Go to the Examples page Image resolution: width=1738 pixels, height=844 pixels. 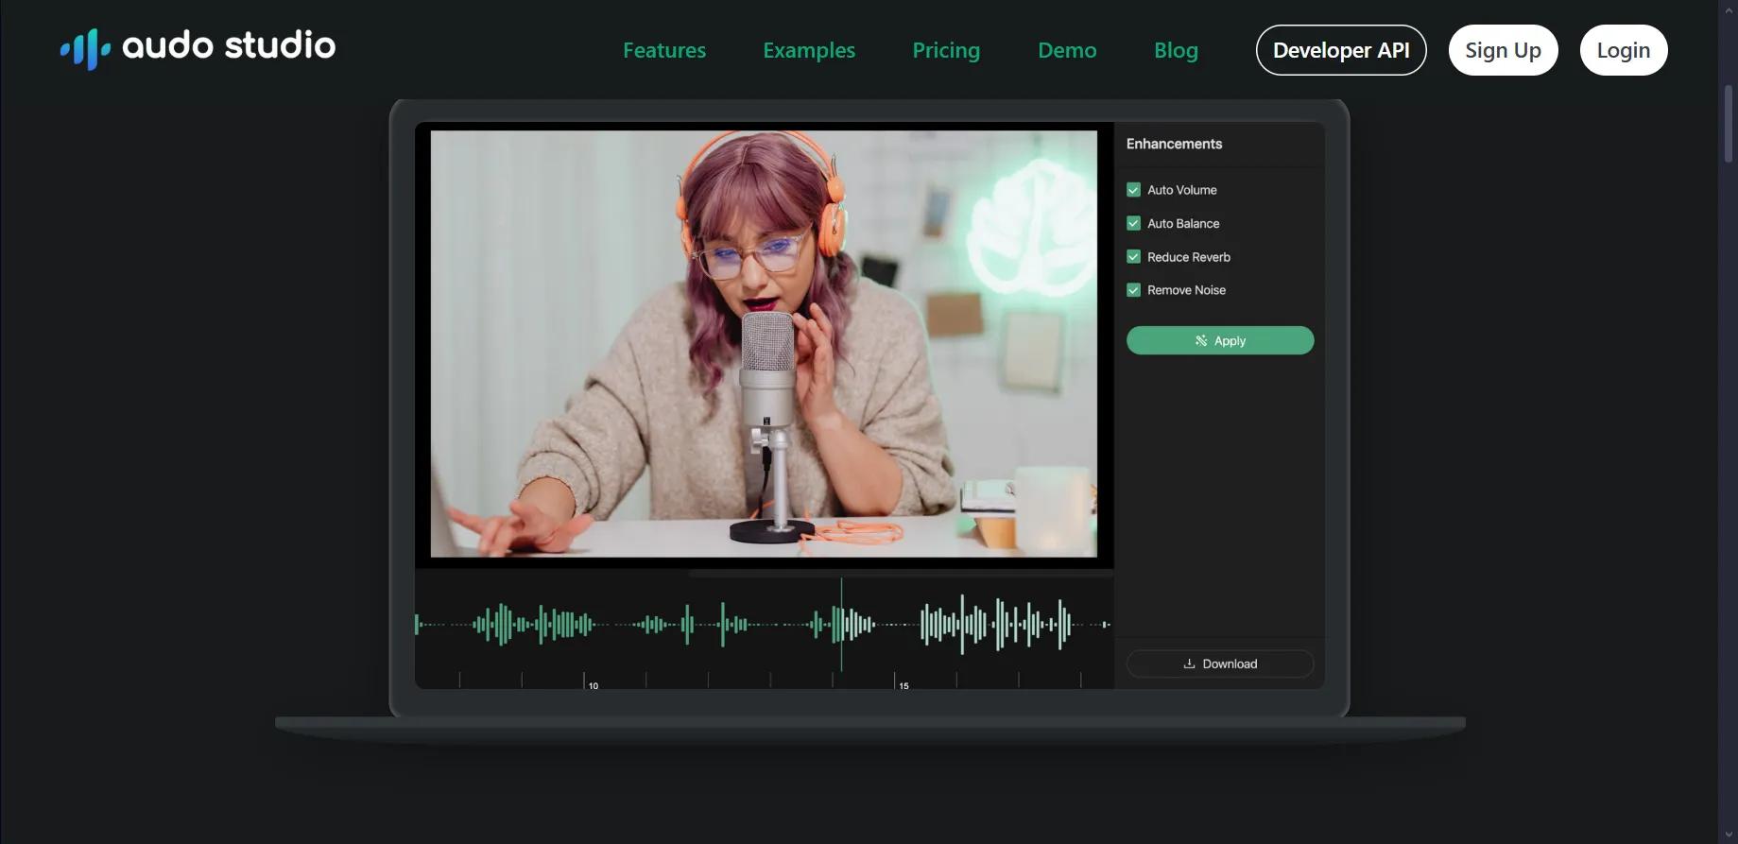point(809,50)
